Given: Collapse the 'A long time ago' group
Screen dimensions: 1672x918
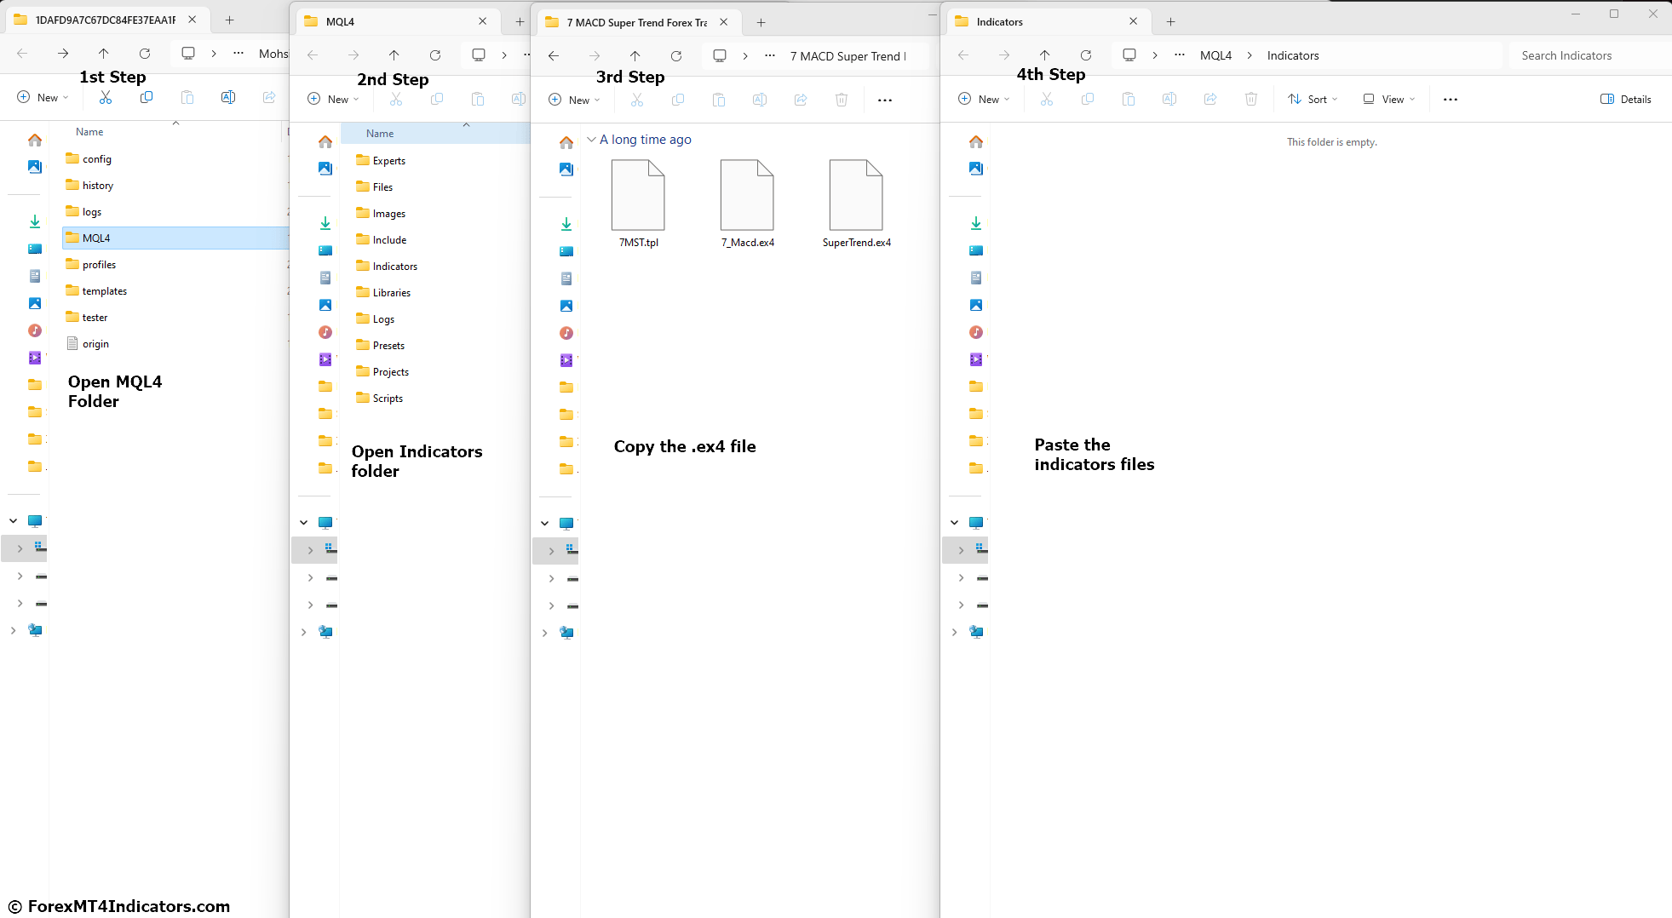Looking at the screenshot, I should click(x=591, y=140).
